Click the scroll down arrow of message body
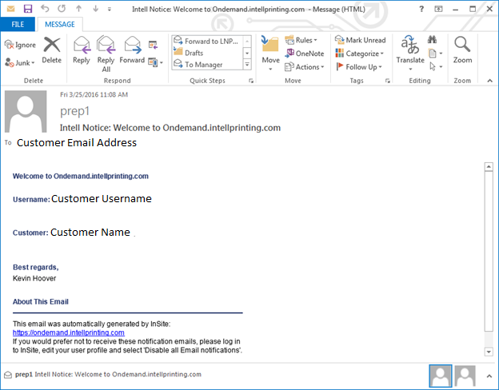 coord(488,352)
